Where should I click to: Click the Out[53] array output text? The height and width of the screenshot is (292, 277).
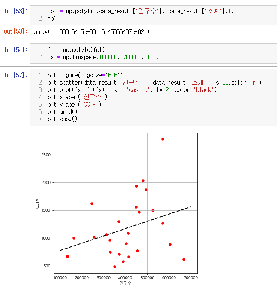point(91,32)
